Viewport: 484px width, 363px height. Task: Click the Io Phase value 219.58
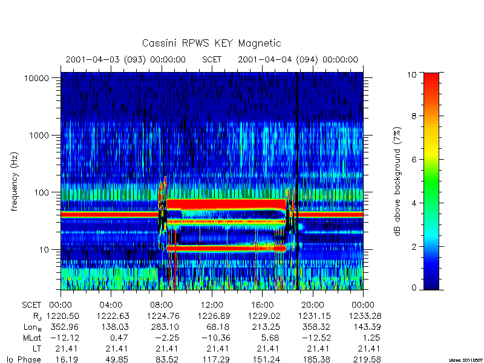tap(367, 359)
